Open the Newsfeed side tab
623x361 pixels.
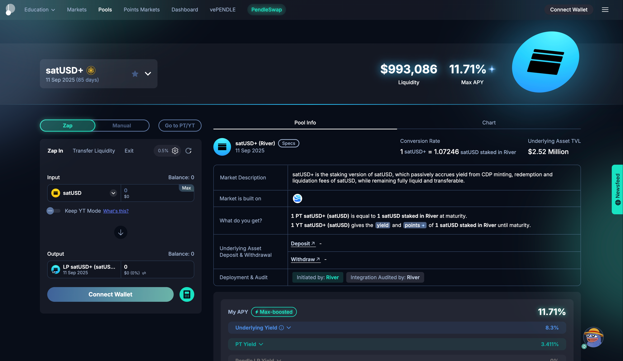617,189
